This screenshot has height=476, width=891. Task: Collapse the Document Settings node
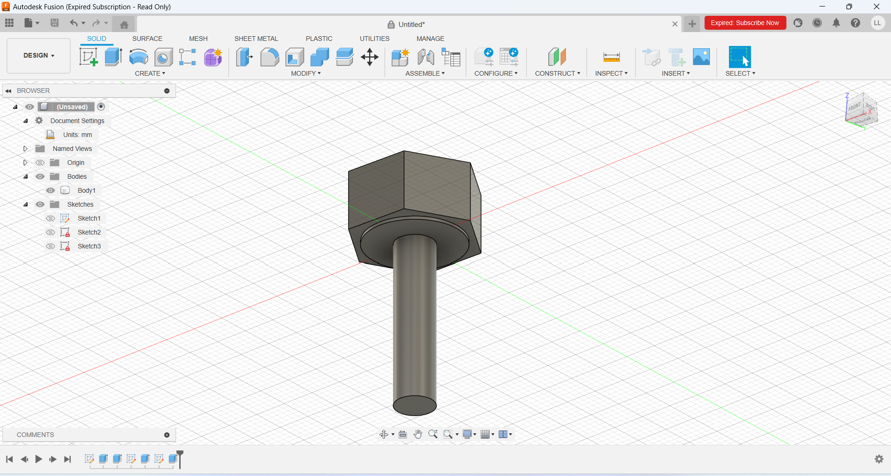26,121
